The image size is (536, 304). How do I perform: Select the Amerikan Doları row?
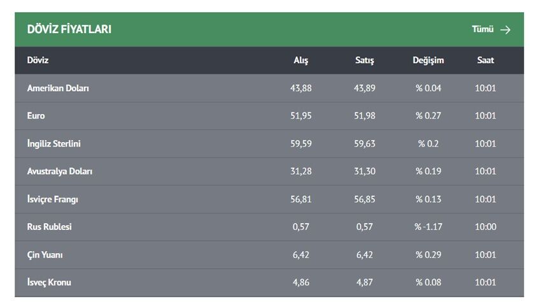tap(58, 88)
